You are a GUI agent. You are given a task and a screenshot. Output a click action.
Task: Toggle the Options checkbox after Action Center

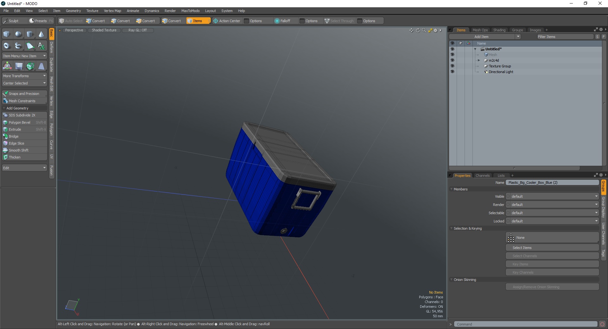click(x=246, y=21)
